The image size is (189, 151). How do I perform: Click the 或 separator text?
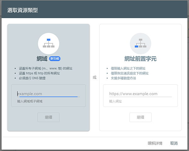coord(94,77)
